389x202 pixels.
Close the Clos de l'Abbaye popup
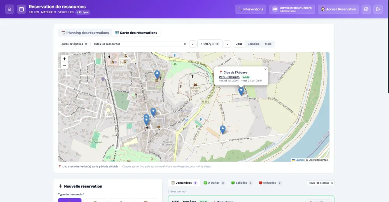click(265, 69)
